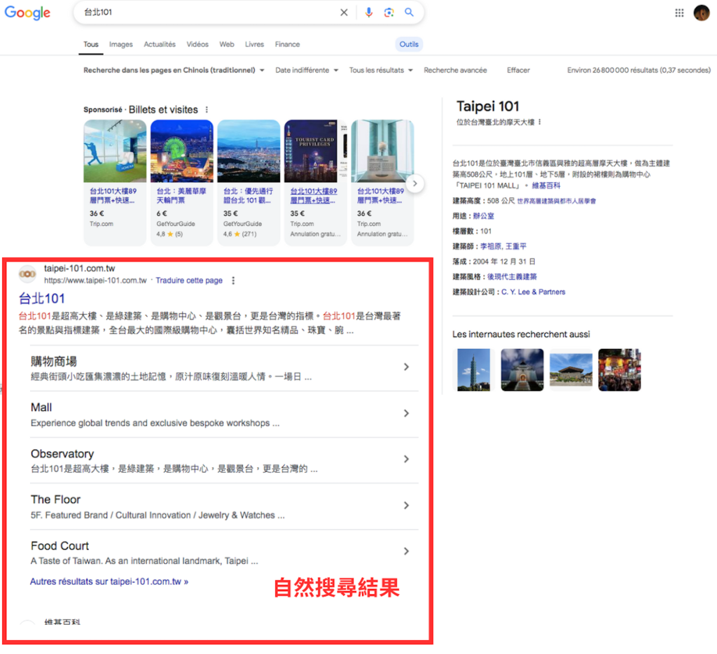
Task: Open the 35 € GetYourGuide 優先通行 card
Action: [249, 183]
